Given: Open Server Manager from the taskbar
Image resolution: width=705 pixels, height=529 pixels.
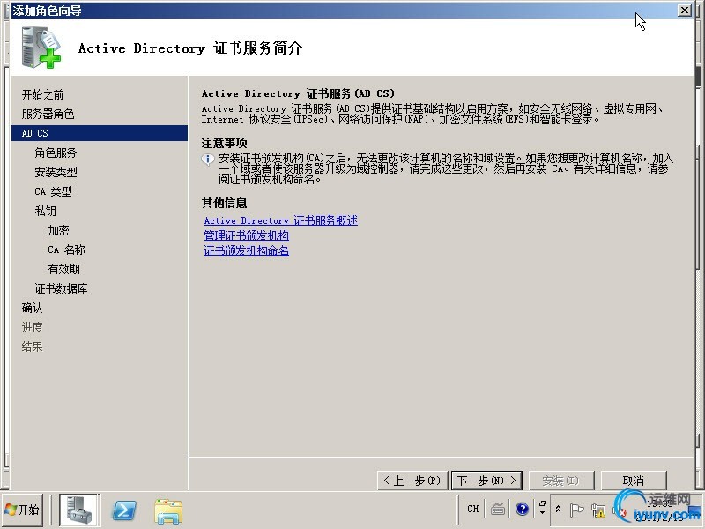Looking at the screenshot, I should click(78, 510).
